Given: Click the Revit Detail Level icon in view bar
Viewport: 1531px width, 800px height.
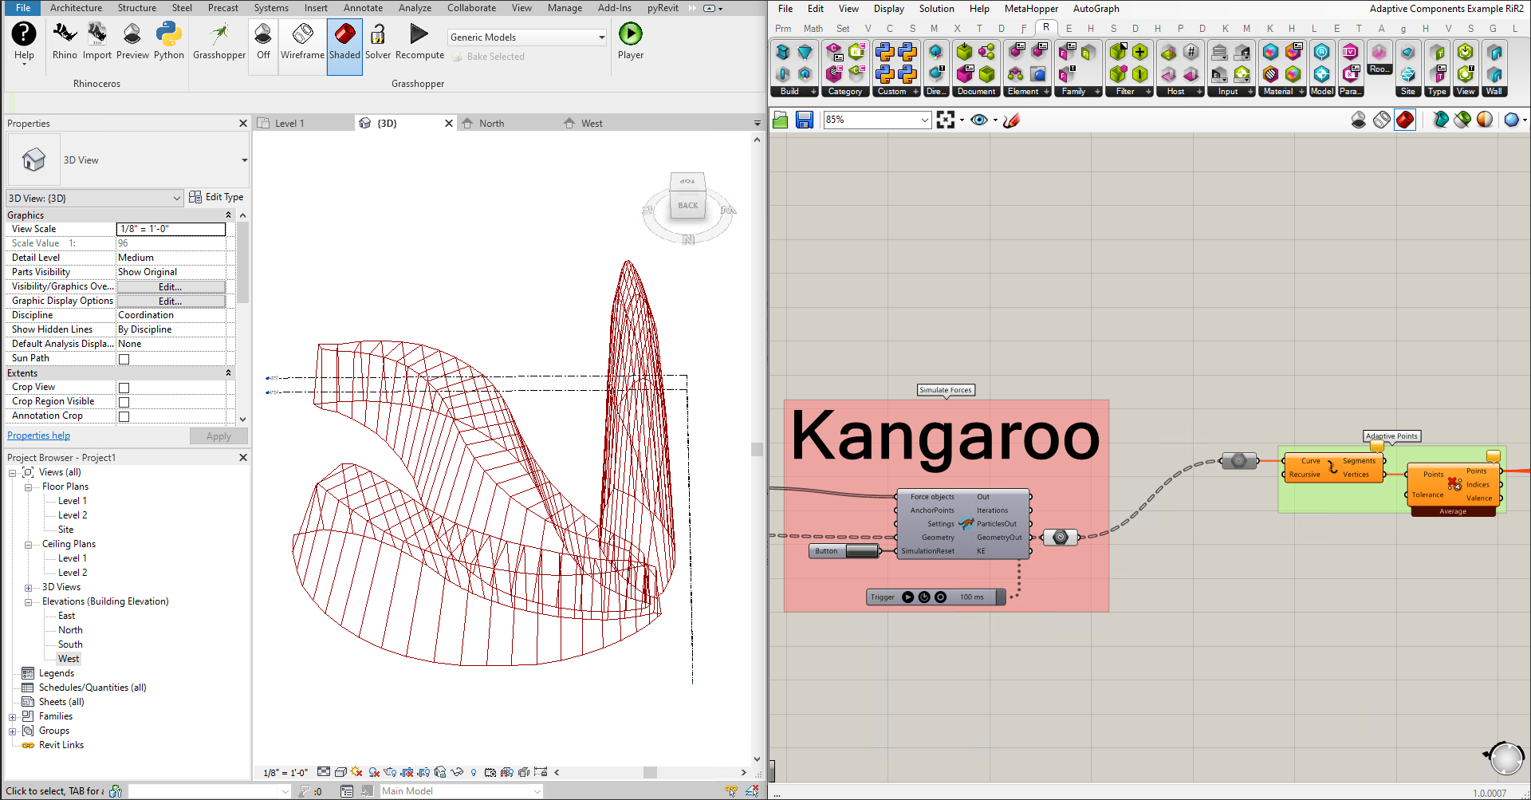Looking at the screenshot, I should (324, 772).
